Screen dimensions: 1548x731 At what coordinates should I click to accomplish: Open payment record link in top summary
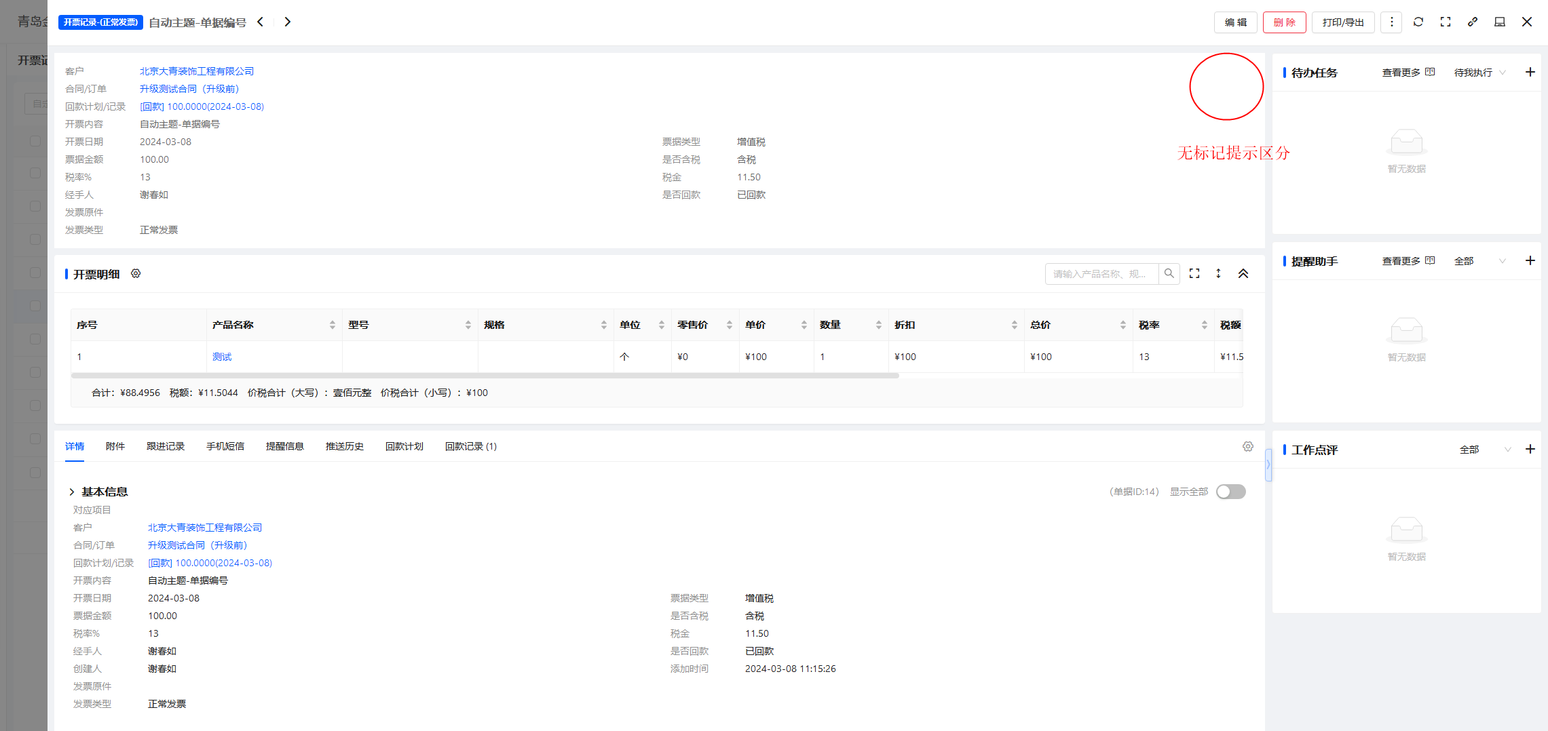click(x=202, y=106)
